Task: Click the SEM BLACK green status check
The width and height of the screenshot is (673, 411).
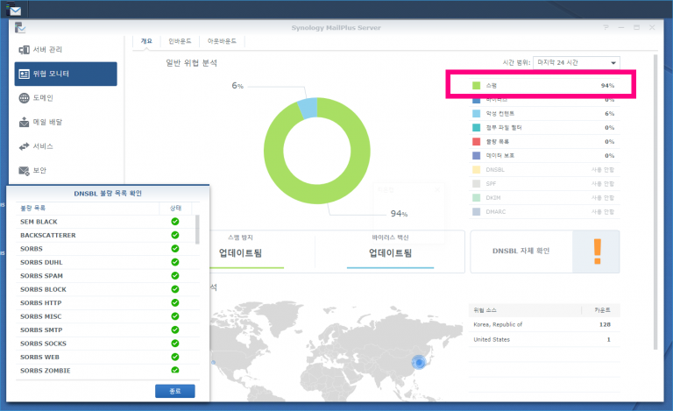Action: (x=174, y=222)
